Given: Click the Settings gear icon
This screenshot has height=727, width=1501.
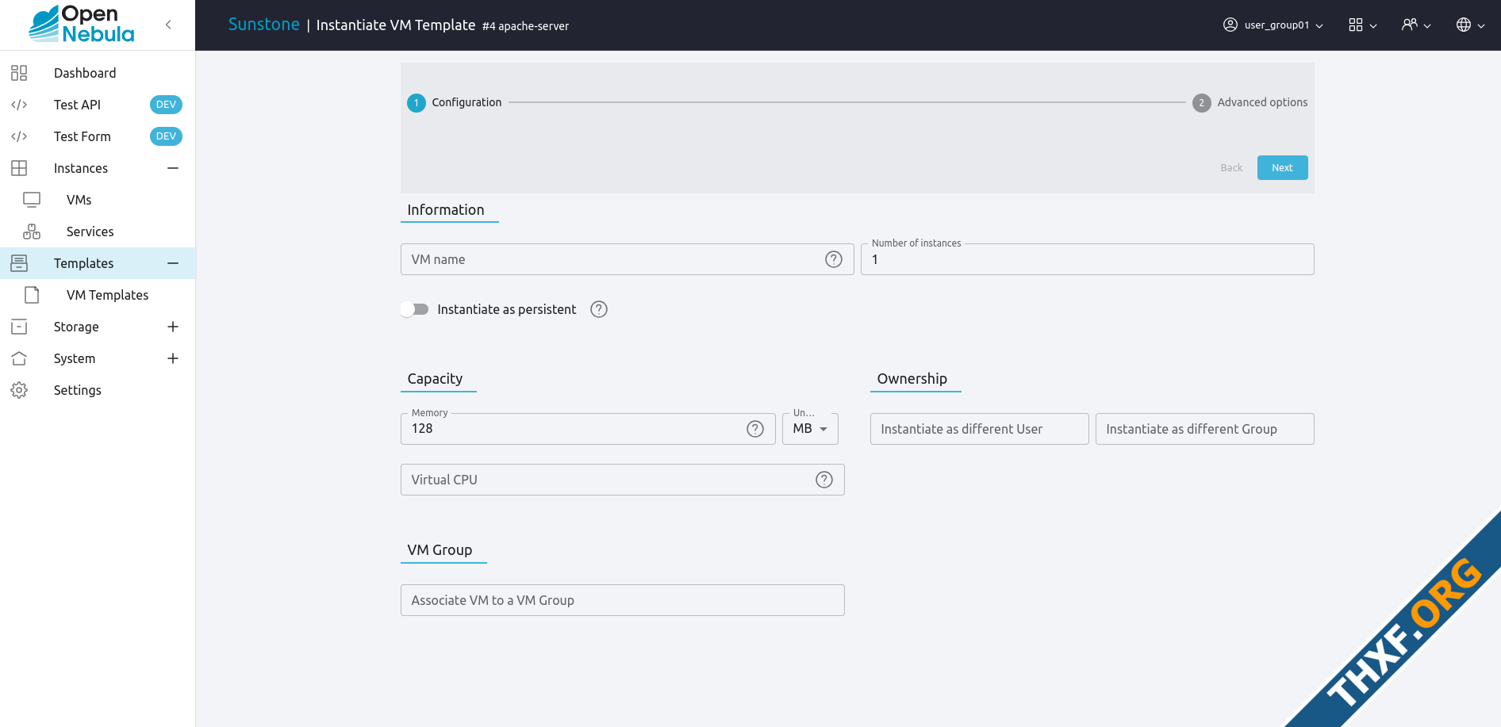Looking at the screenshot, I should 19,390.
